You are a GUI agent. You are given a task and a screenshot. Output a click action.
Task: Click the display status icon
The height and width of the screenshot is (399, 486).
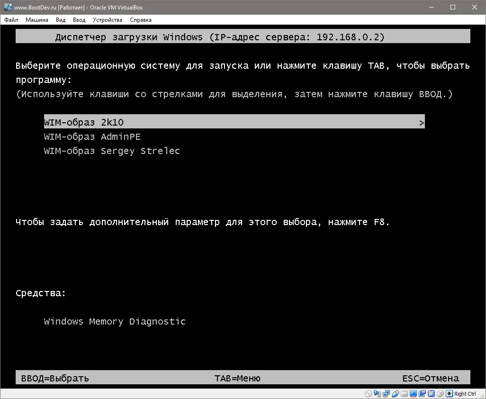pos(413,394)
